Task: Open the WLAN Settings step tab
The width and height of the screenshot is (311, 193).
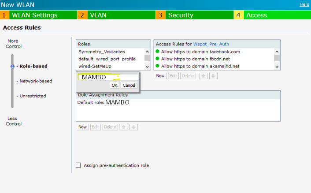Action: coord(34,15)
